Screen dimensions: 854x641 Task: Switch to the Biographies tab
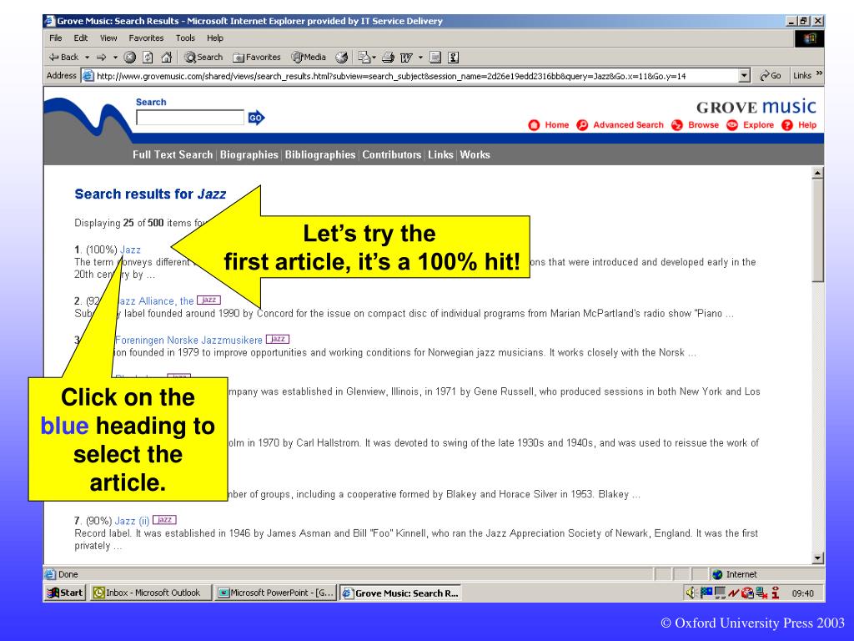(249, 154)
